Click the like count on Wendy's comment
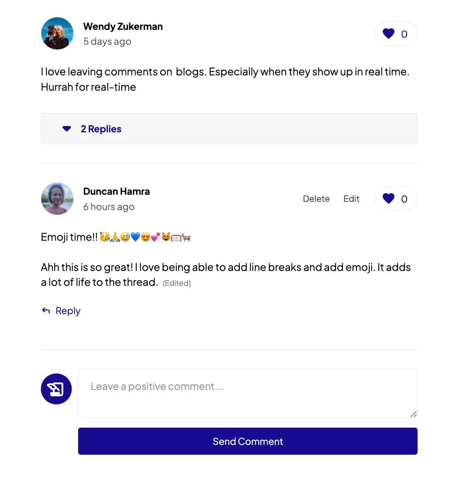 click(x=404, y=34)
